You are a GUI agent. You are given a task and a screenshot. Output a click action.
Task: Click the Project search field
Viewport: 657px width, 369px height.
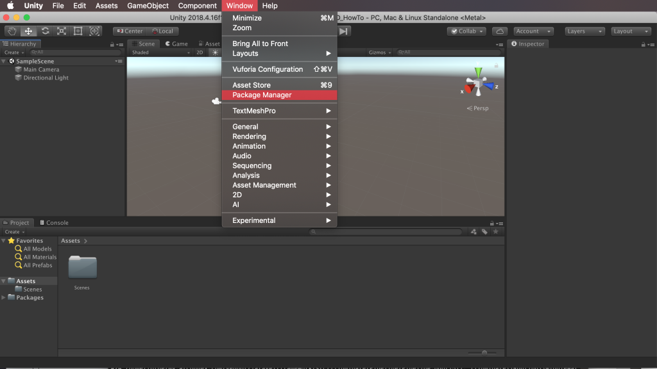(x=386, y=232)
